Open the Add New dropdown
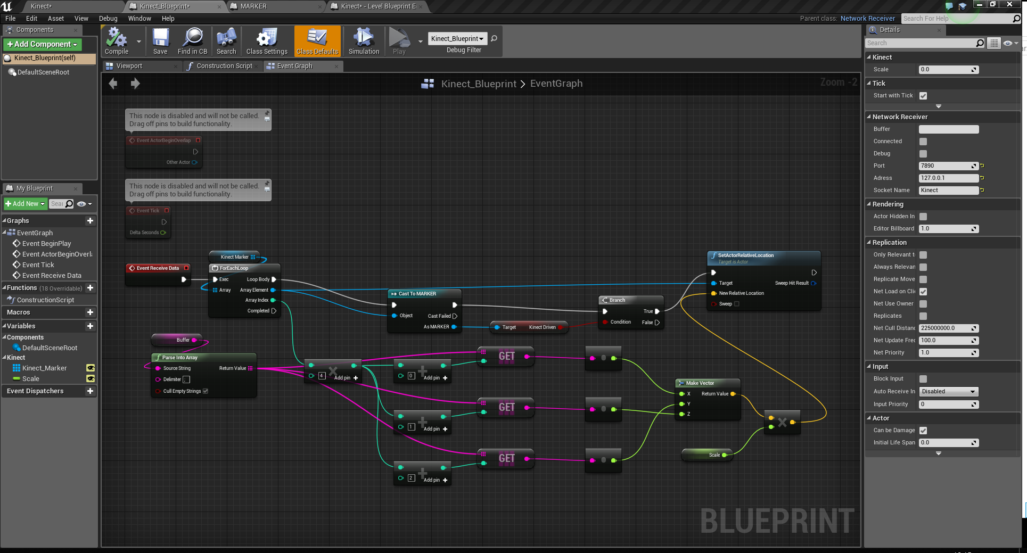This screenshot has width=1027, height=553. (26, 204)
